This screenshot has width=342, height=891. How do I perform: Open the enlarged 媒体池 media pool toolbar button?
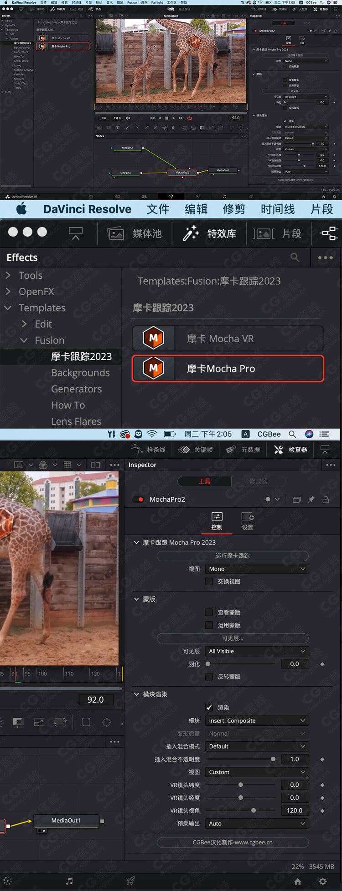pyautogui.click(x=135, y=233)
